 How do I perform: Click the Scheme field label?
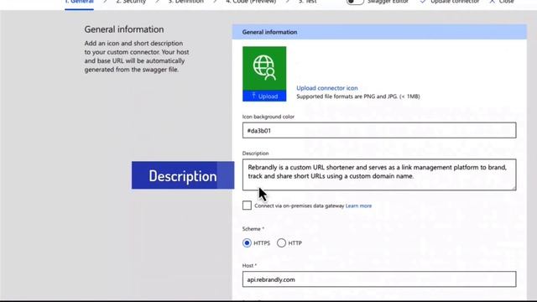pyautogui.click(x=253, y=229)
